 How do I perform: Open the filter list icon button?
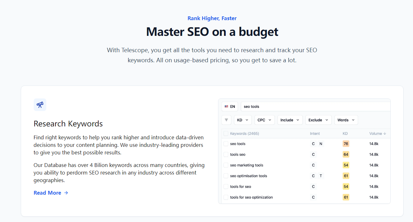click(x=226, y=120)
